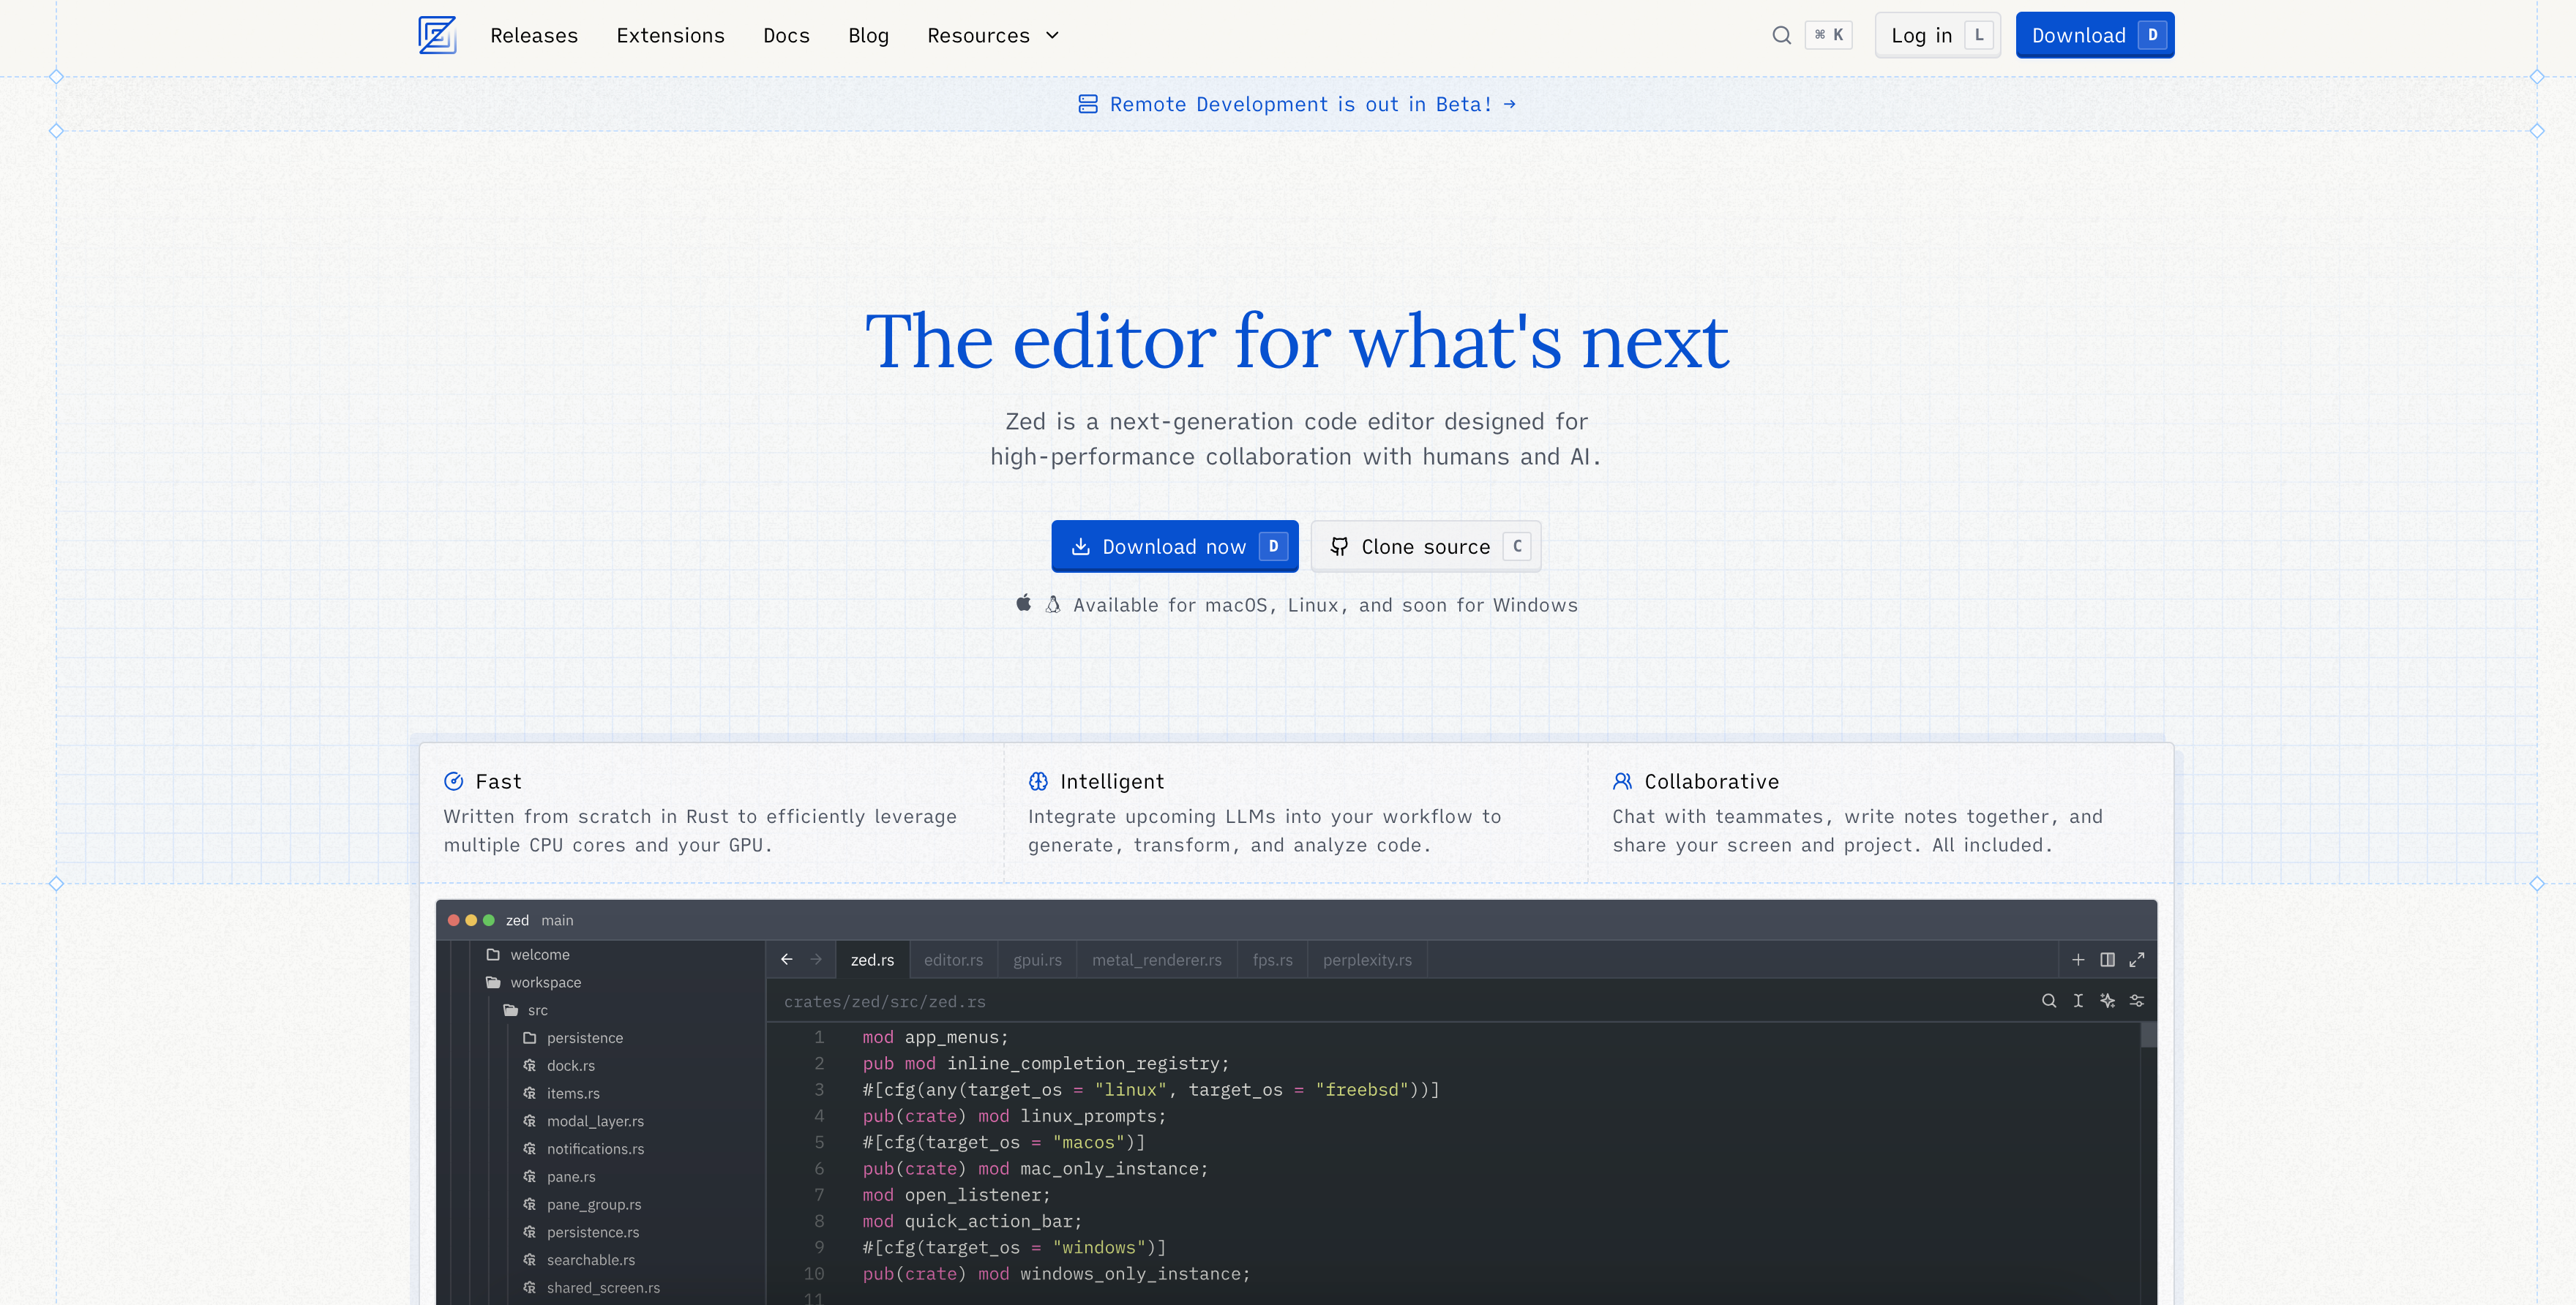
Task: Go back with editor left arrow
Action: [x=787, y=959]
